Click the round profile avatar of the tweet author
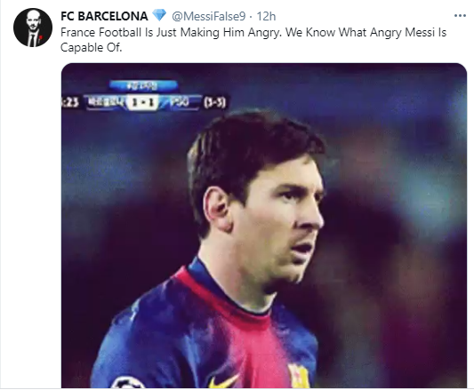The width and height of the screenshot is (474, 390). coord(33,28)
